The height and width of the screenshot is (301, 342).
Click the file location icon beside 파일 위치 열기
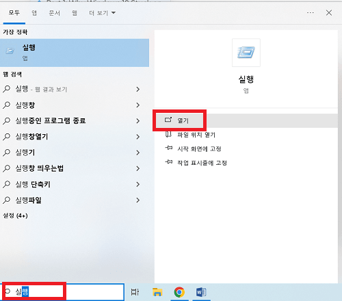click(168, 134)
